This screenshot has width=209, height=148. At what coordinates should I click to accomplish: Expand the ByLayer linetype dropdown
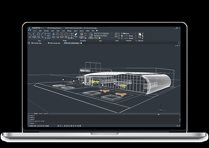click(x=131, y=36)
